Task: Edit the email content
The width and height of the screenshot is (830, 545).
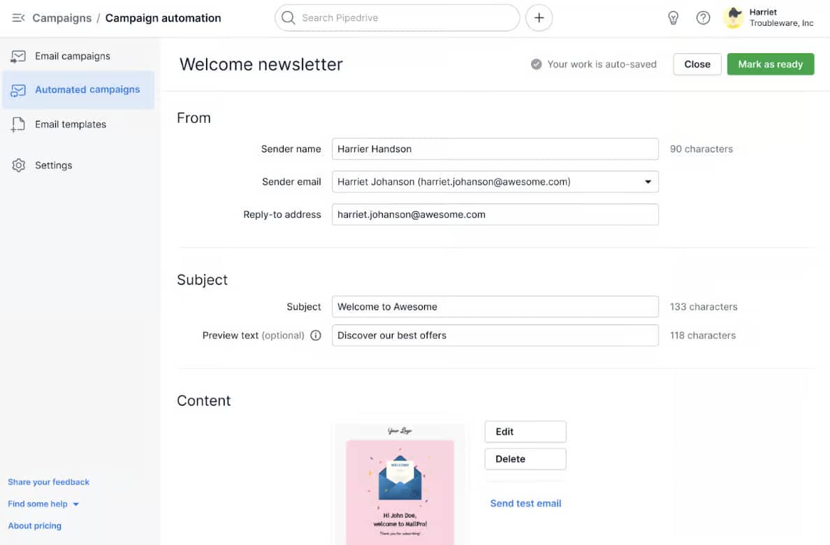Action: (x=525, y=432)
